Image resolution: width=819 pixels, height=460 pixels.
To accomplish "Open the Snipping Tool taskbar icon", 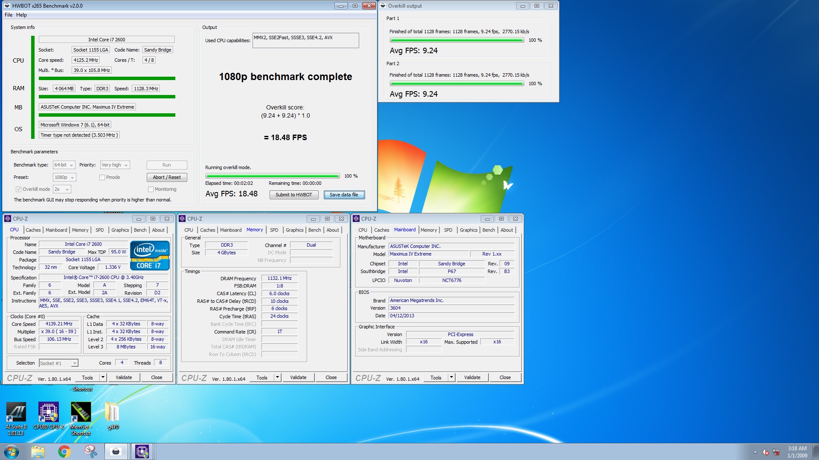I will click(x=90, y=451).
